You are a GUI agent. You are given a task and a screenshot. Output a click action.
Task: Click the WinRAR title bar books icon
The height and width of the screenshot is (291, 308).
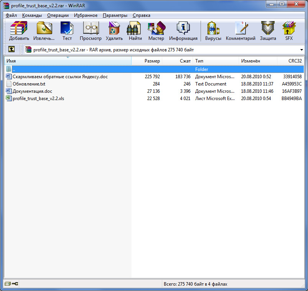click(x=6, y=5)
